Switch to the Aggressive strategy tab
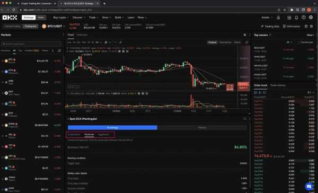 [103, 135]
